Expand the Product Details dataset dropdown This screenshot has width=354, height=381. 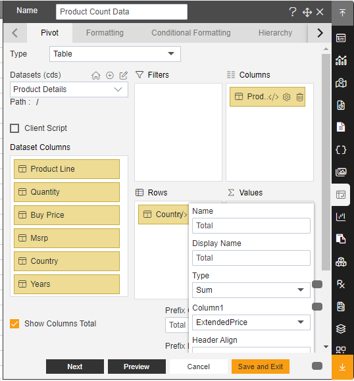pos(69,89)
